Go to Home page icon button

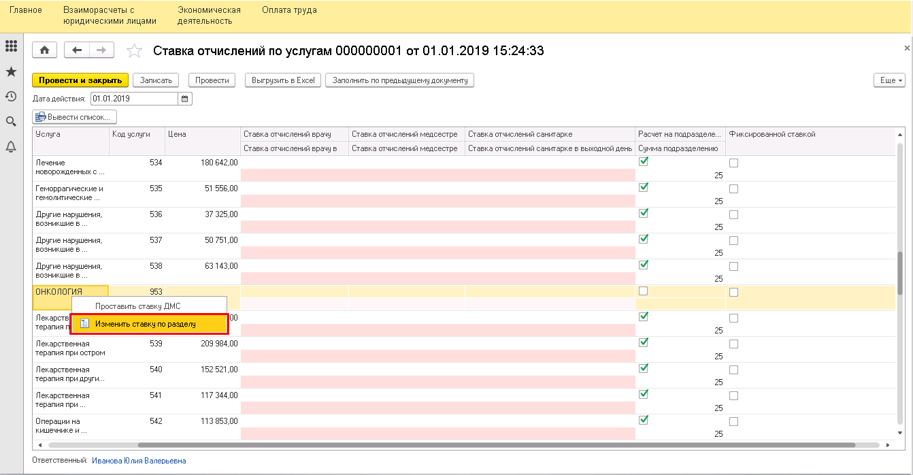click(x=45, y=50)
